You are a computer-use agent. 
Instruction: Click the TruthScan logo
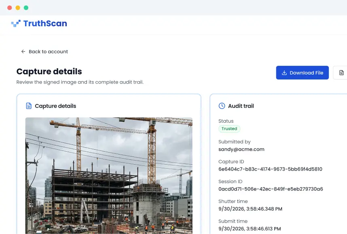(39, 23)
